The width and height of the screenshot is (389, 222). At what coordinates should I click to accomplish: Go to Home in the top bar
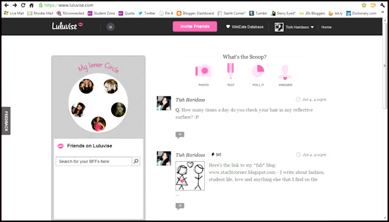tap(326, 27)
